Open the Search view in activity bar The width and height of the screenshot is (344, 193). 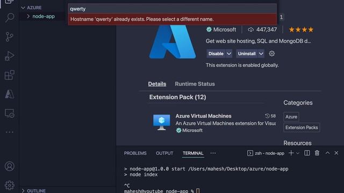pos(10,18)
